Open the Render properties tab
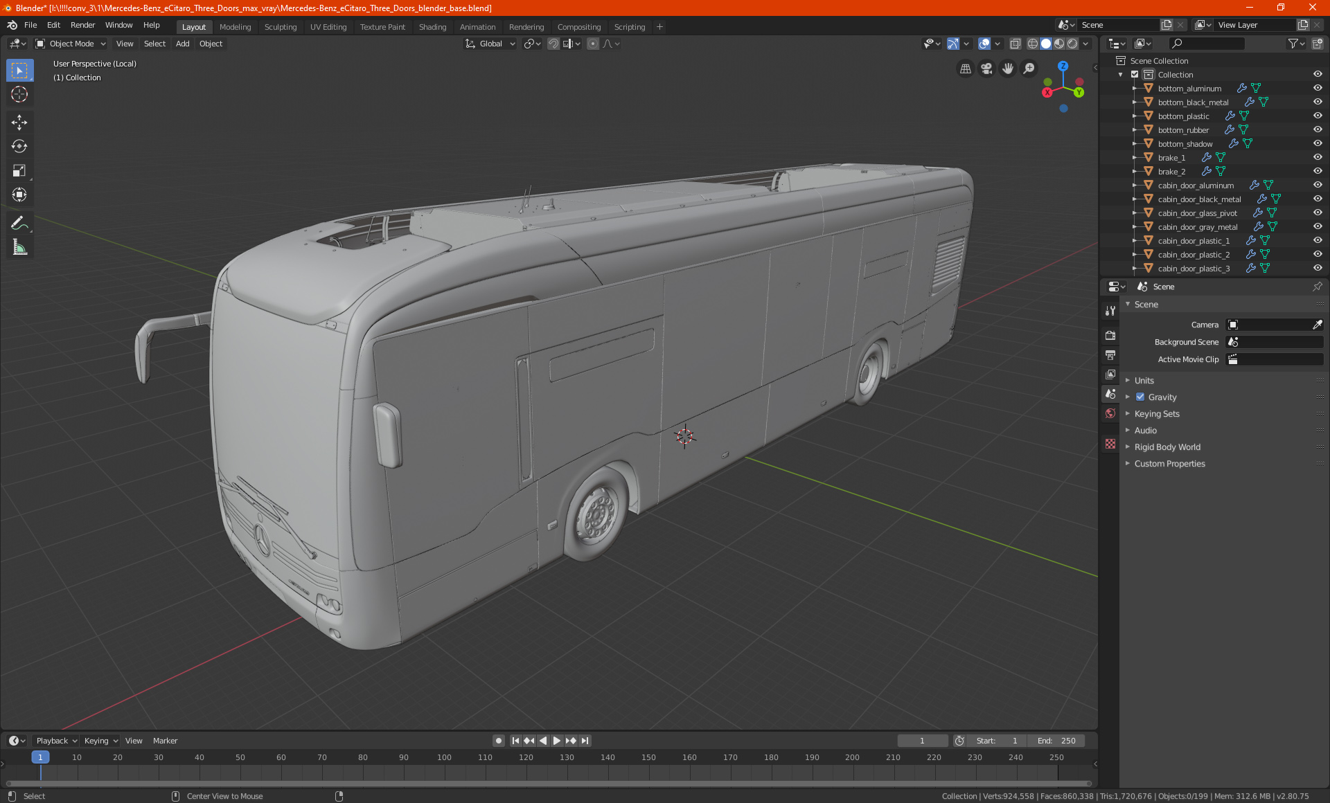 [1110, 336]
